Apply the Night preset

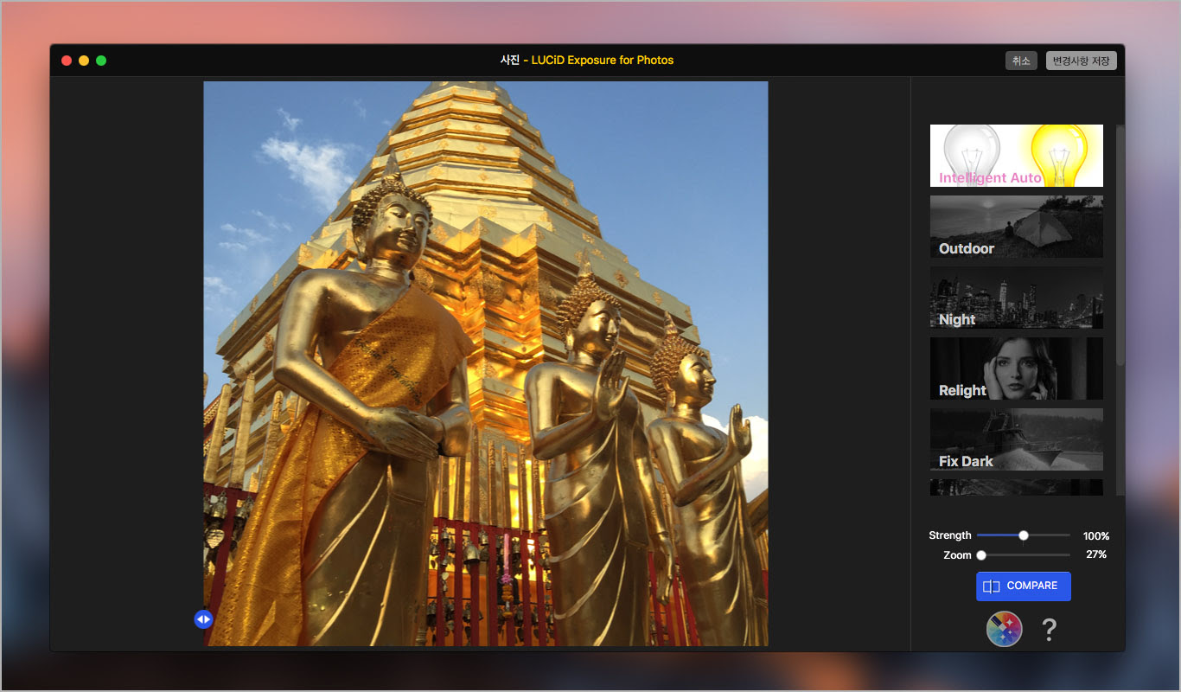[1016, 298]
